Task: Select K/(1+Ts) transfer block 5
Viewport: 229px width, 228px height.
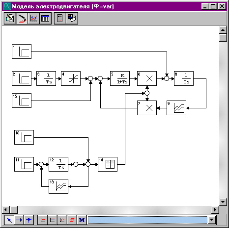Action: [x=120, y=78]
